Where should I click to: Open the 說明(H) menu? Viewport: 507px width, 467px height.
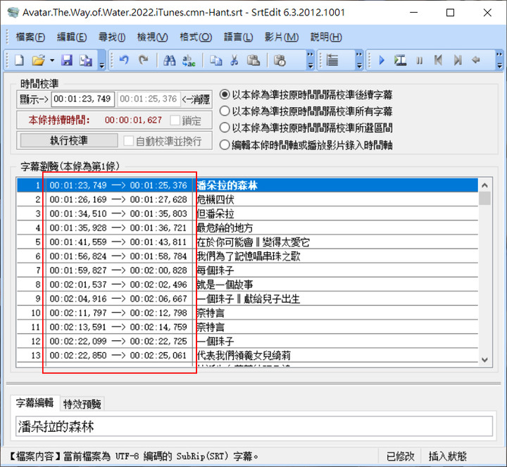(326, 37)
